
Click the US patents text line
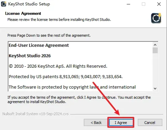click(66, 76)
